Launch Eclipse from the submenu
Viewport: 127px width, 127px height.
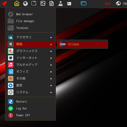tap(83, 44)
